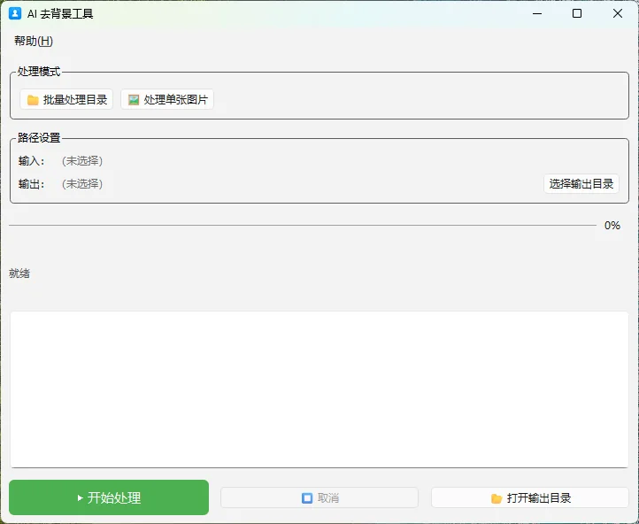Click 打开输出目录 button

pyautogui.click(x=530, y=497)
